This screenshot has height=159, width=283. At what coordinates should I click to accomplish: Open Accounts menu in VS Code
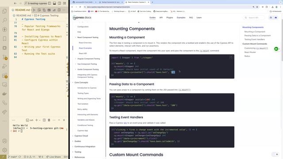tap(4, 141)
